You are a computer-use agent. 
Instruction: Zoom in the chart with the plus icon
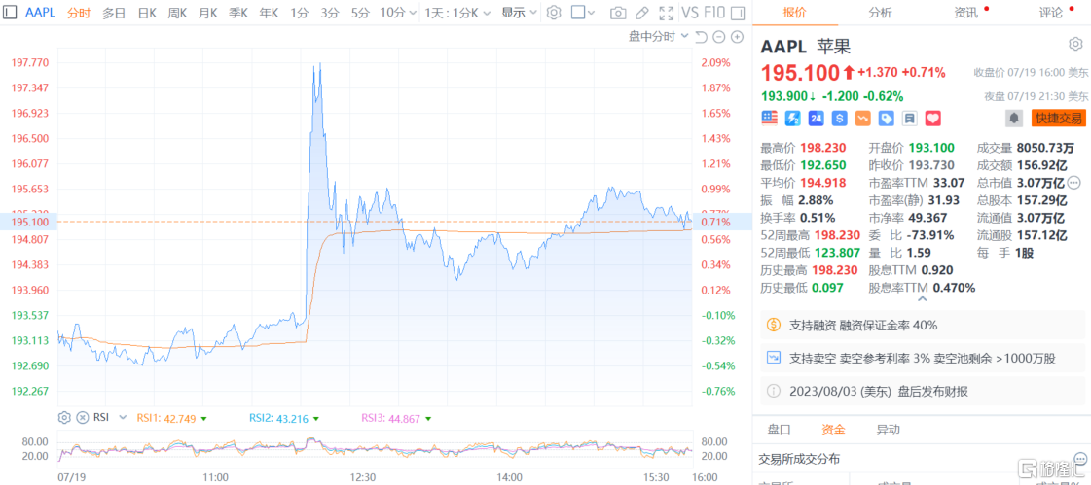(x=737, y=37)
